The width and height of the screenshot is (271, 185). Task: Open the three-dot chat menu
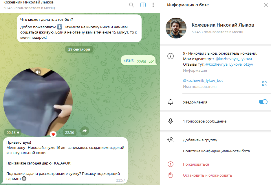[x=153, y=5]
